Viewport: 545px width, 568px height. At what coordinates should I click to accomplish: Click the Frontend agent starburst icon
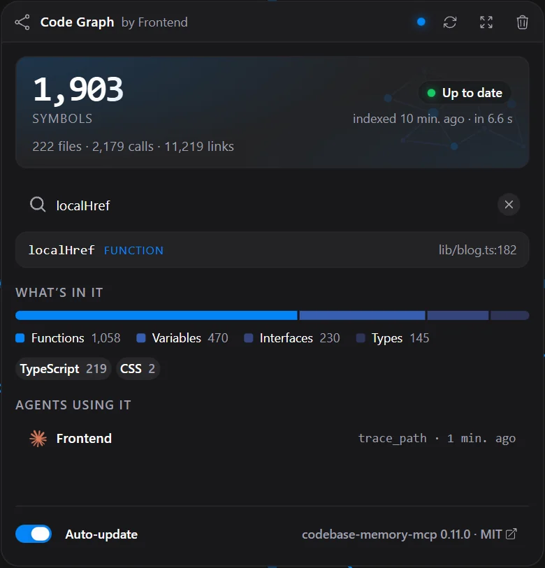tap(38, 439)
